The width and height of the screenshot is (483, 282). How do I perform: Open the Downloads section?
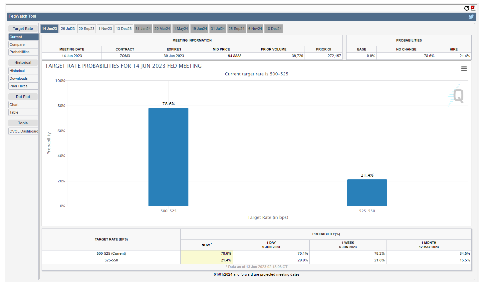(x=23, y=78)
